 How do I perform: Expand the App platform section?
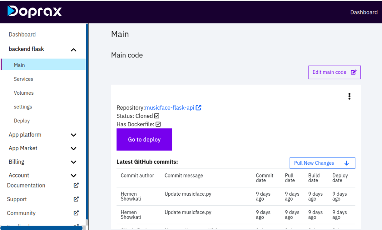tap(73, 135)
